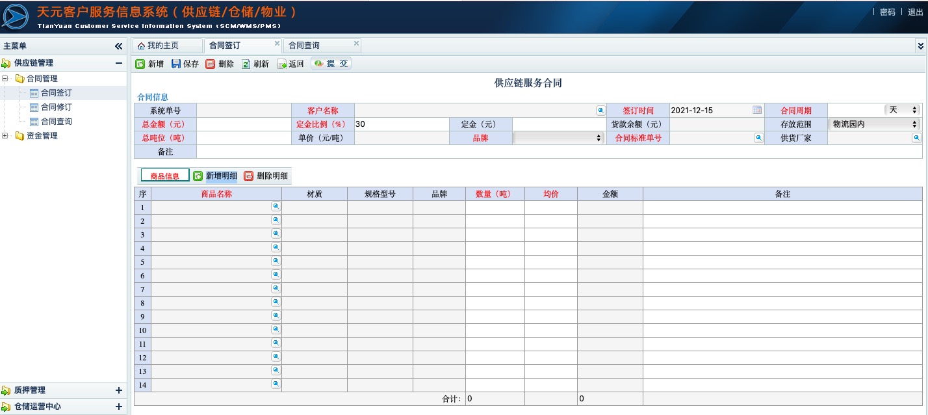Expand the 质押管理 menu section

click(118, 390)
